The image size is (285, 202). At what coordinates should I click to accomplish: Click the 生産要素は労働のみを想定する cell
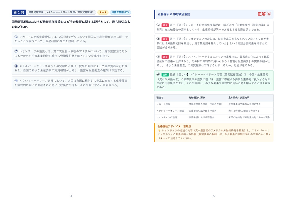(x=244, y=104)
